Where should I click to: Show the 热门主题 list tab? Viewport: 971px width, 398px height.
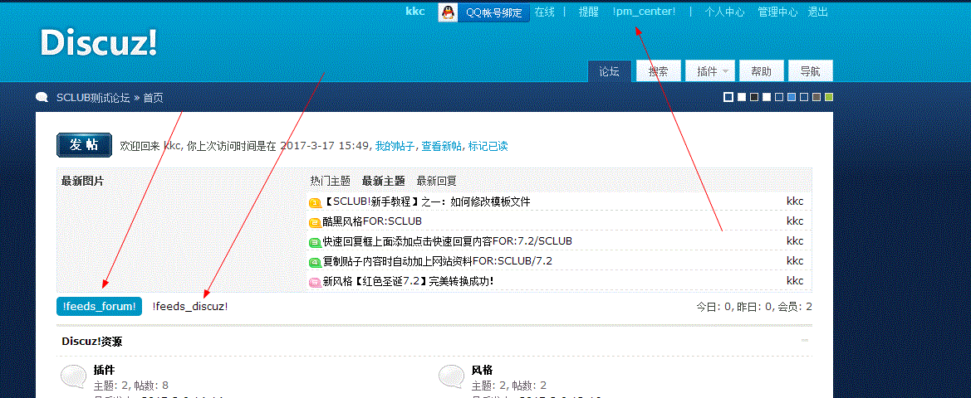click(x=330, y=181)
